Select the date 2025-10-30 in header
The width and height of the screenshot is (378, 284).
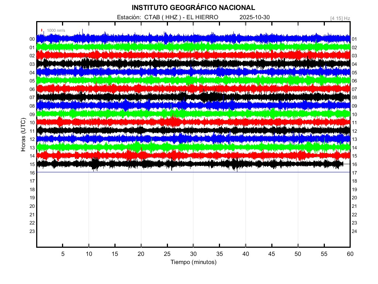point(255,17)
